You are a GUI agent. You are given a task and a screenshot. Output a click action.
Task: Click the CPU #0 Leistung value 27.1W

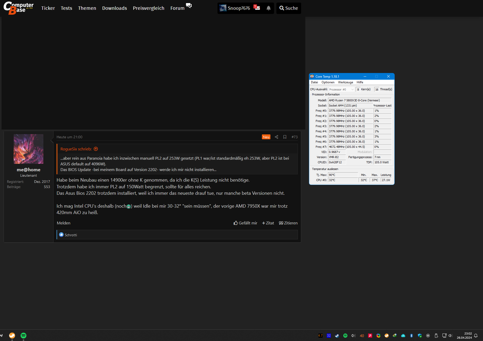[x=386, y=180]
